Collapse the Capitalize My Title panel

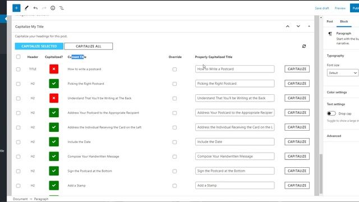[309, 26]
